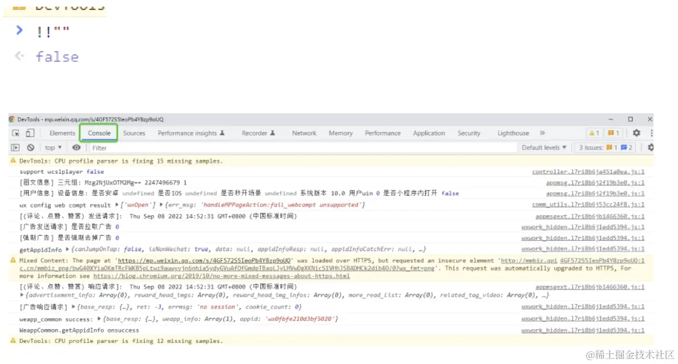Open the http://mmbiz.qpi insecure element link
Screen dimensions: 678x364
[x=529, y=260]
